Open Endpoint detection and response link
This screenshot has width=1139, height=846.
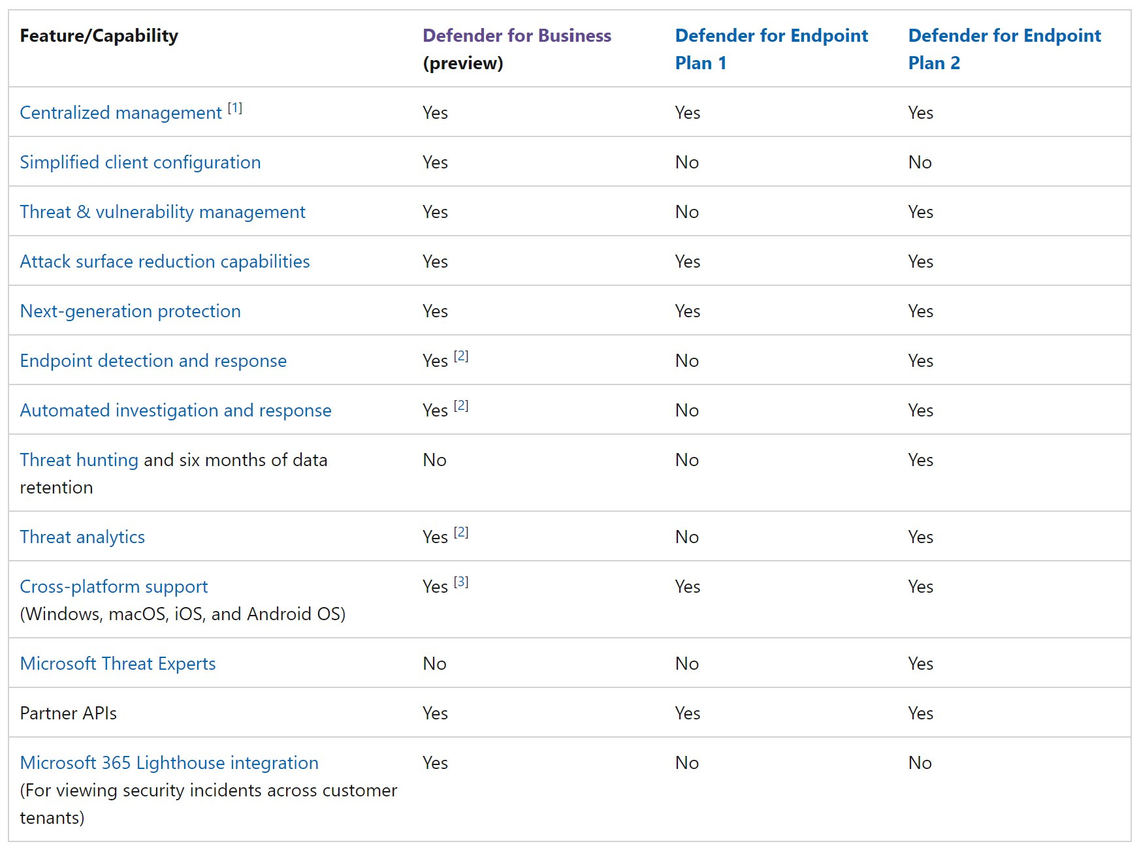click(153, 361)
